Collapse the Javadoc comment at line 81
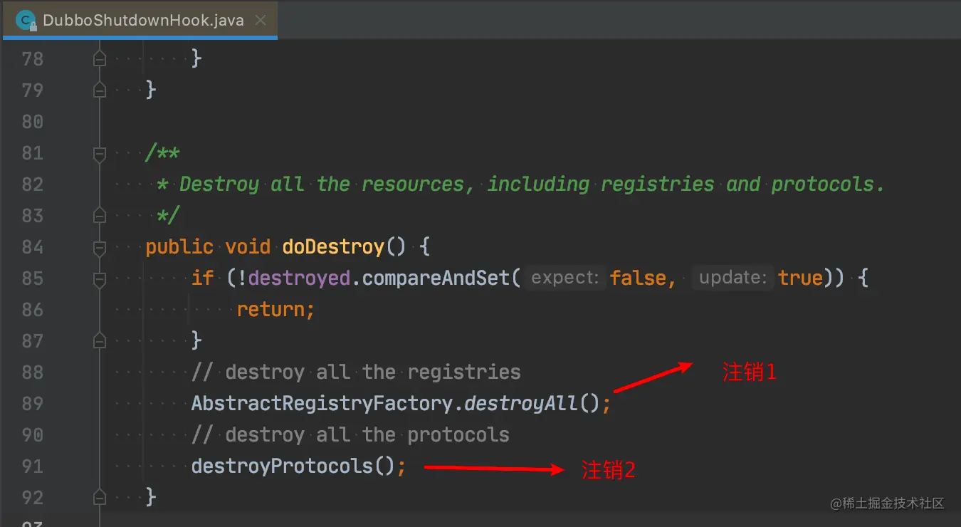 pyautogui.click(x=100, y=153)
